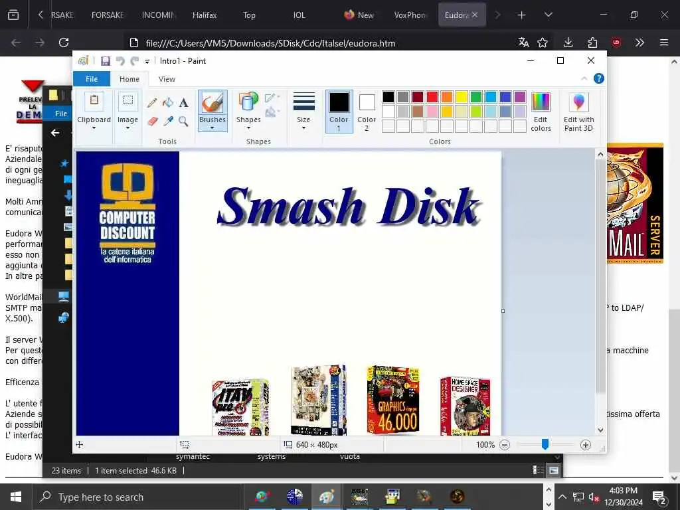
Task: Switch to the Halifax browser tab
Action: tap(205, 15)
